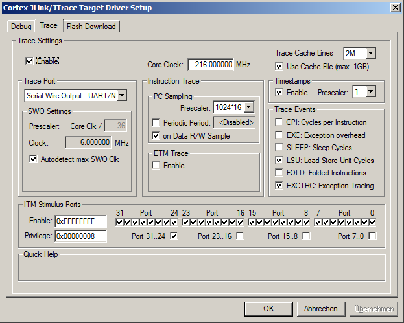
Task: Enable FOLD Folded Instructions event
Action: click(279, 173)
